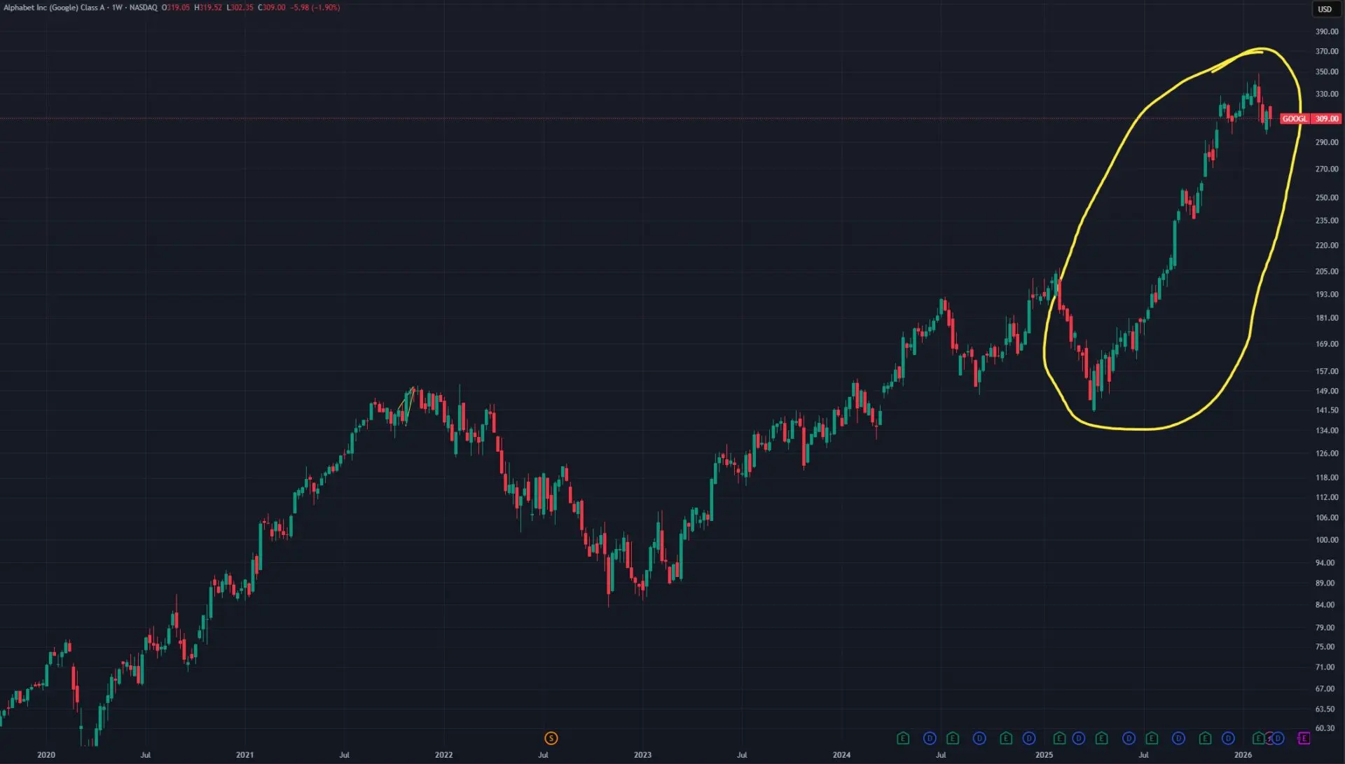Click the leftmost blue dividend 'D' marker
Viewport: 1345px width, 764px height.
(930, 738)
